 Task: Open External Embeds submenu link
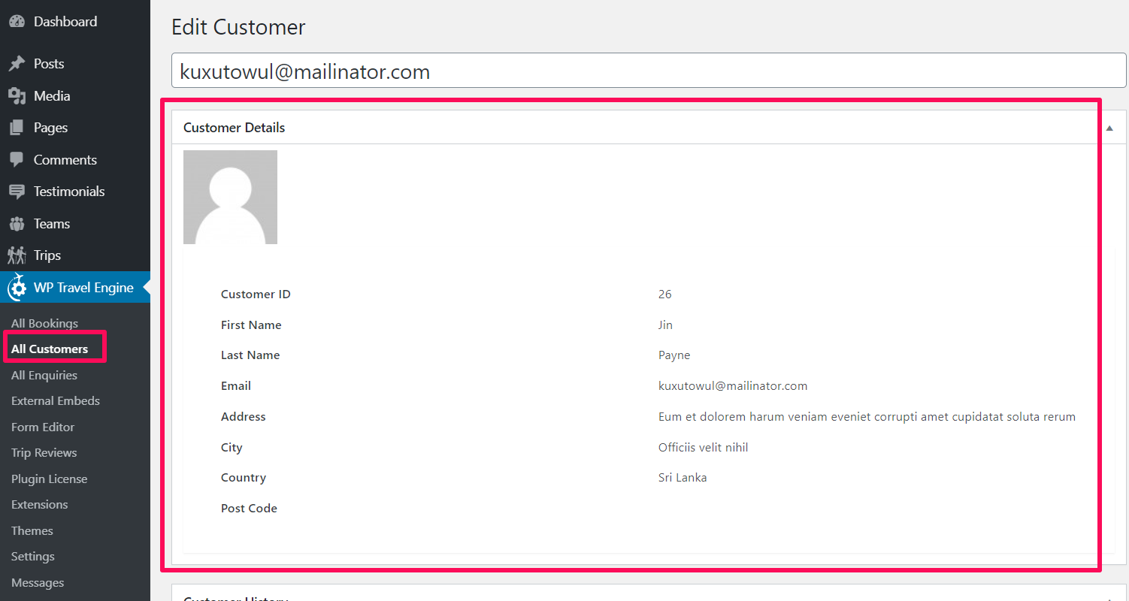pos(56,401)
